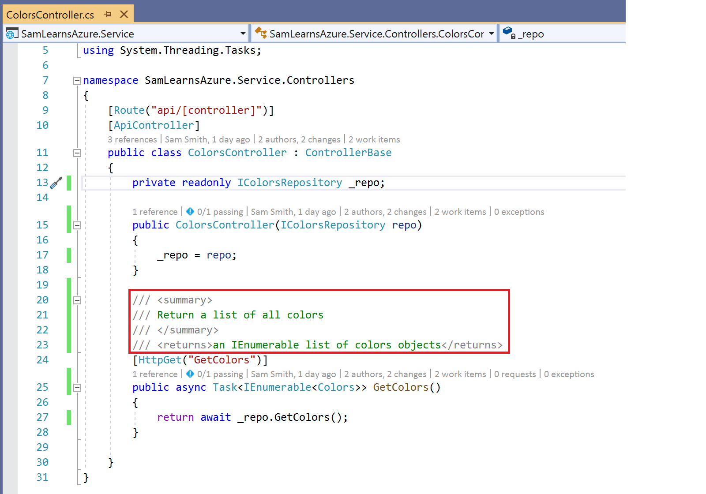706x494 pixels.
Task: Collapse the ColorsController class outlining toggle
Action: [77, 153]
